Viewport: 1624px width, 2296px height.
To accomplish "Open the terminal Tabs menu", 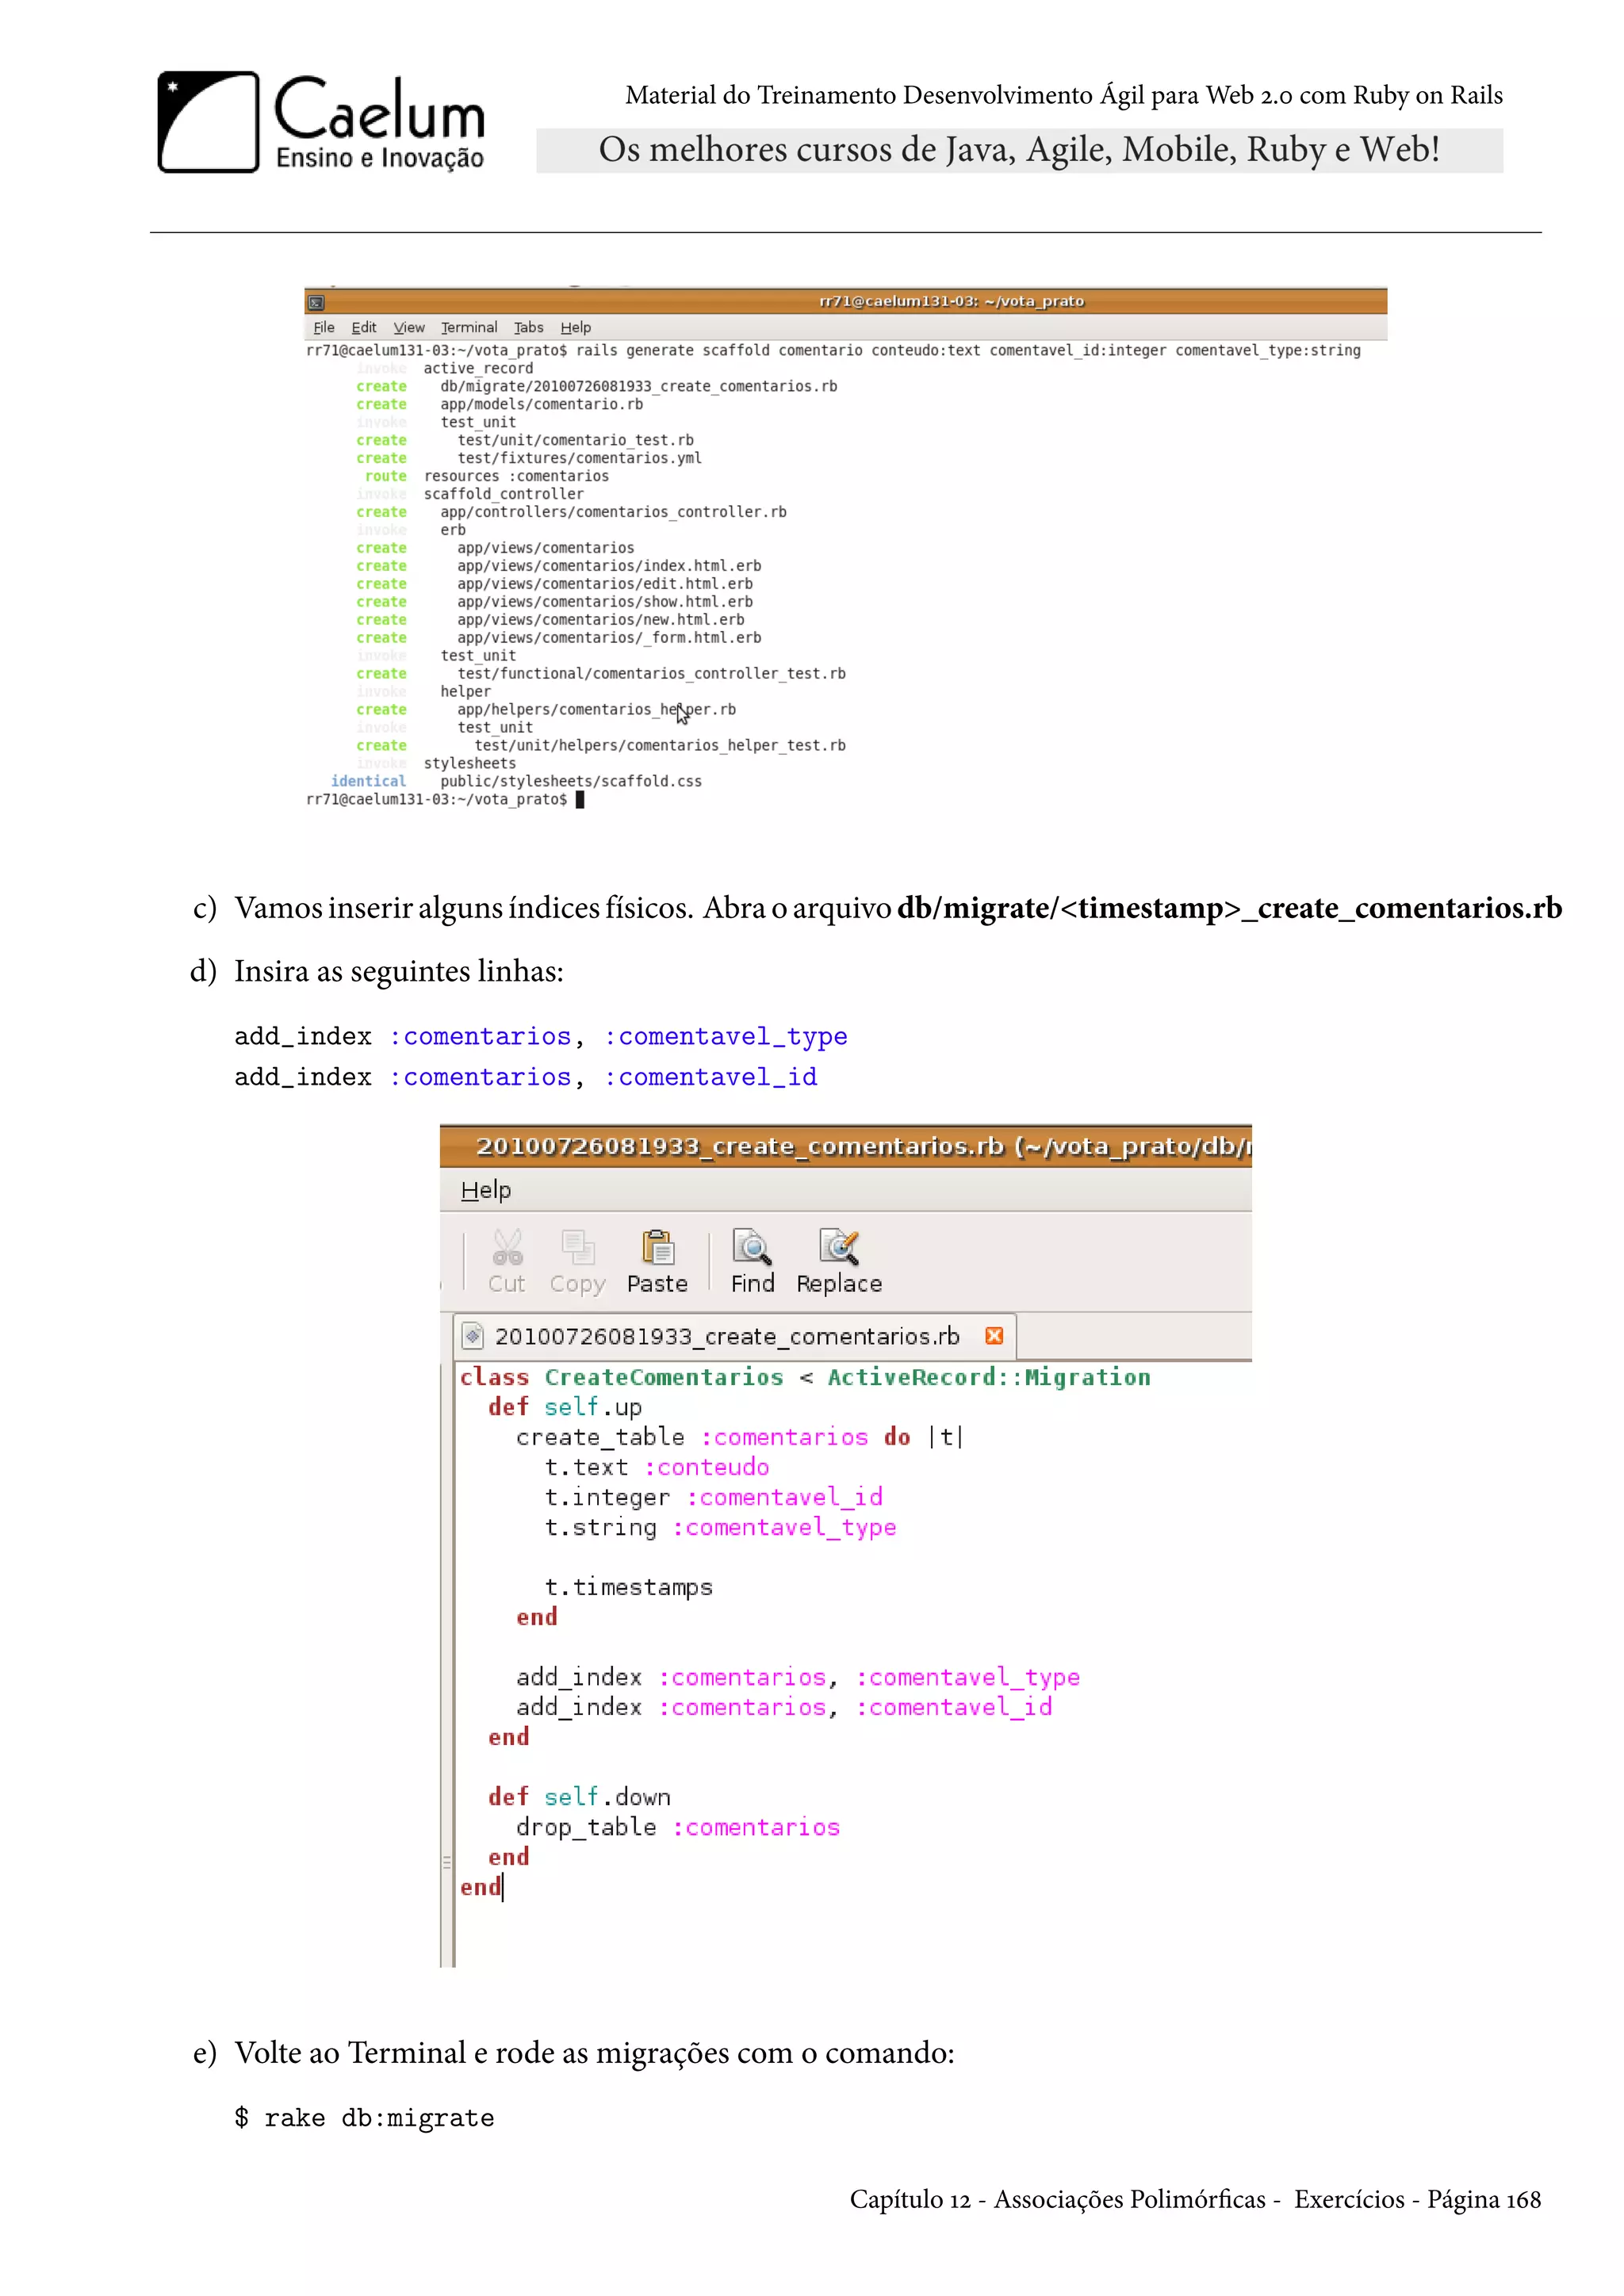I will [x=529, y=327].
